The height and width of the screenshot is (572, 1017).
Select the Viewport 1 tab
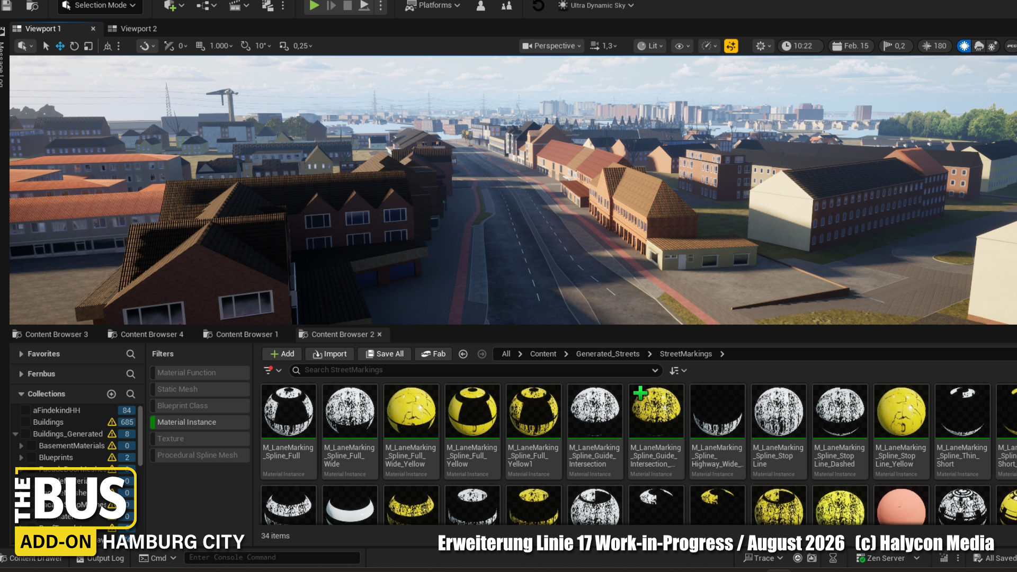pos(43,29)
